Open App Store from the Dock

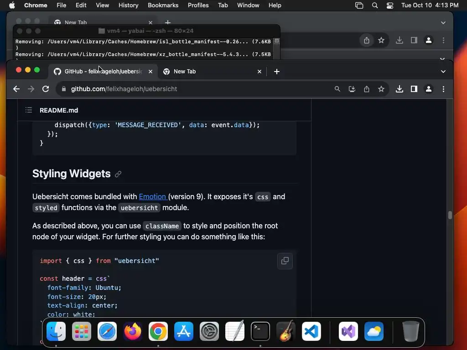pos(184,331)
